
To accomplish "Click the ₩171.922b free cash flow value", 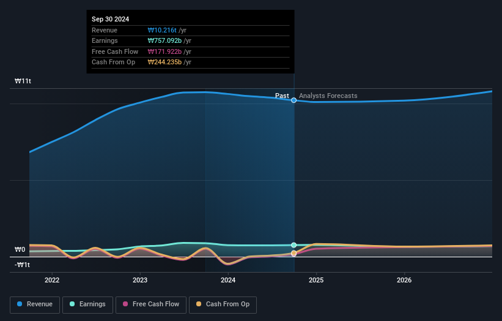I will pyautogui.click(x=164, y=51).
